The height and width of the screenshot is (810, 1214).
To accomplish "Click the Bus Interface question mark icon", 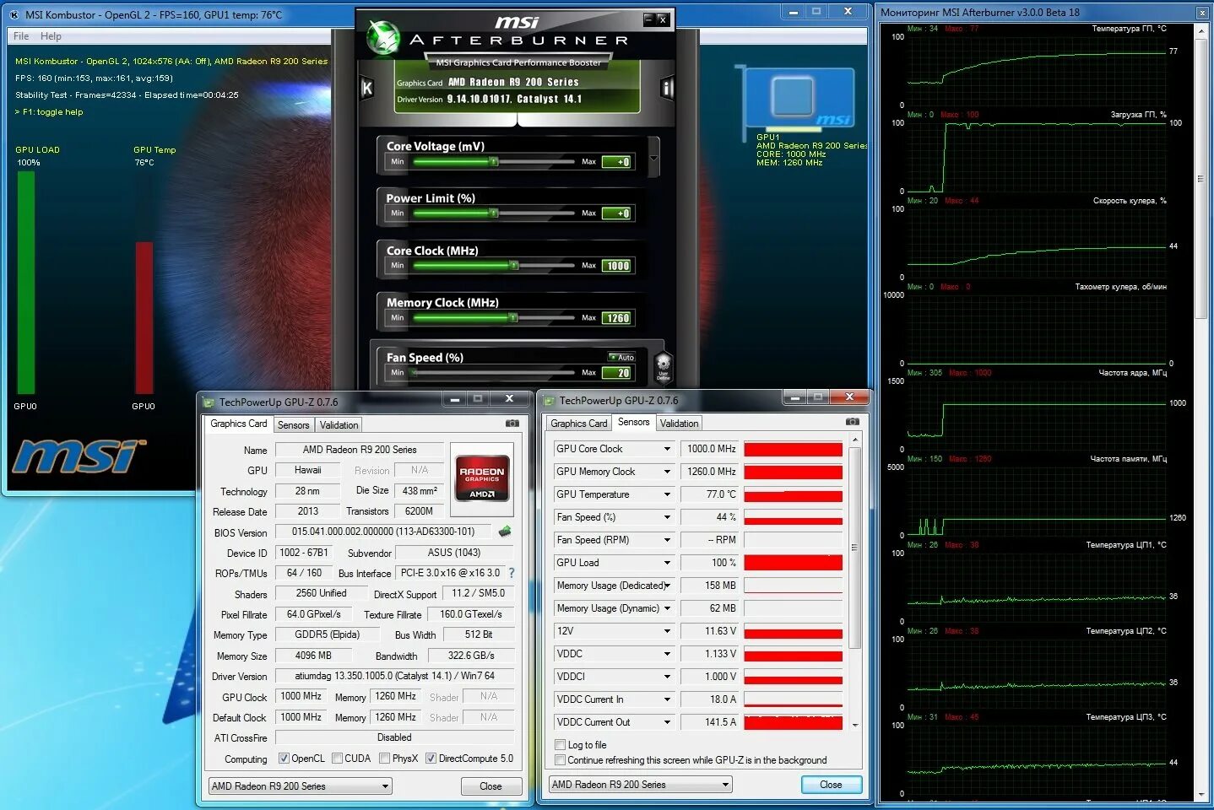I will point(511,573).
